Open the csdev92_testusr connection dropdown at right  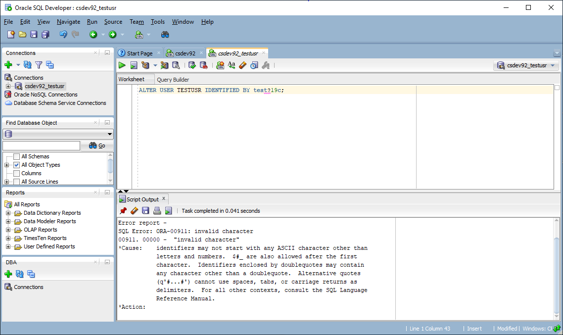click(526, 65)
